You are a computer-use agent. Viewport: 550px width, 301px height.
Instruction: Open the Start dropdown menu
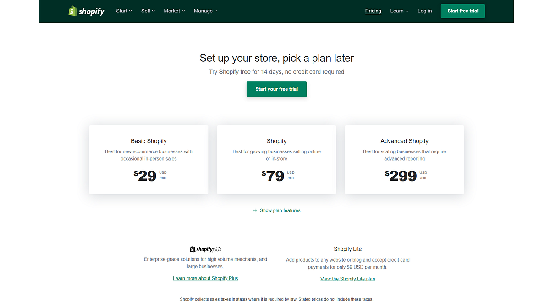coord(124,11)
